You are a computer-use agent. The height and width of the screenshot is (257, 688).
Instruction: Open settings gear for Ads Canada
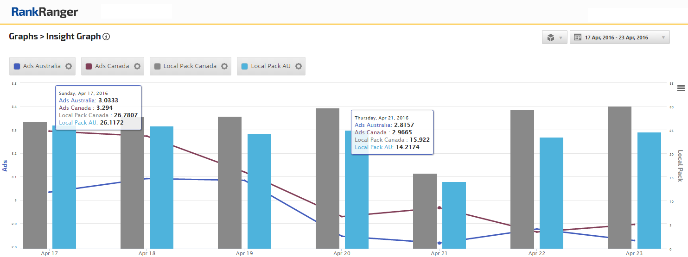click(137, 66)
